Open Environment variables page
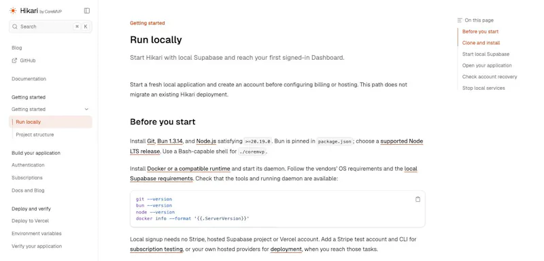The image size is (544, 261). [37, 234]
